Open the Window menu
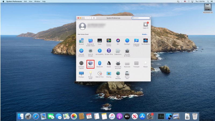The height and width of the screenshot is (121, 215). (x=37, y=1)
